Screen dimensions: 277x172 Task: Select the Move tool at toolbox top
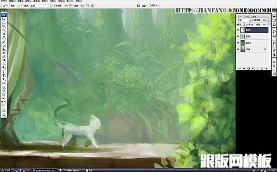[x=4, y=19]
